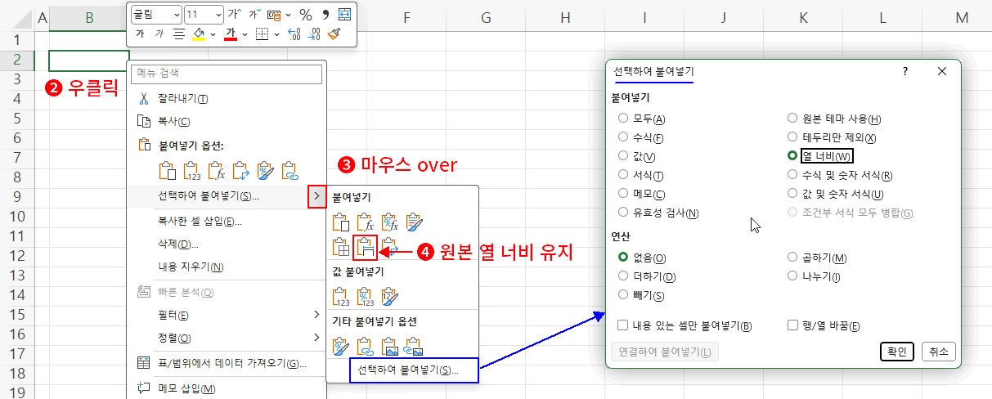Click the merge and center icon

[344, 15]
